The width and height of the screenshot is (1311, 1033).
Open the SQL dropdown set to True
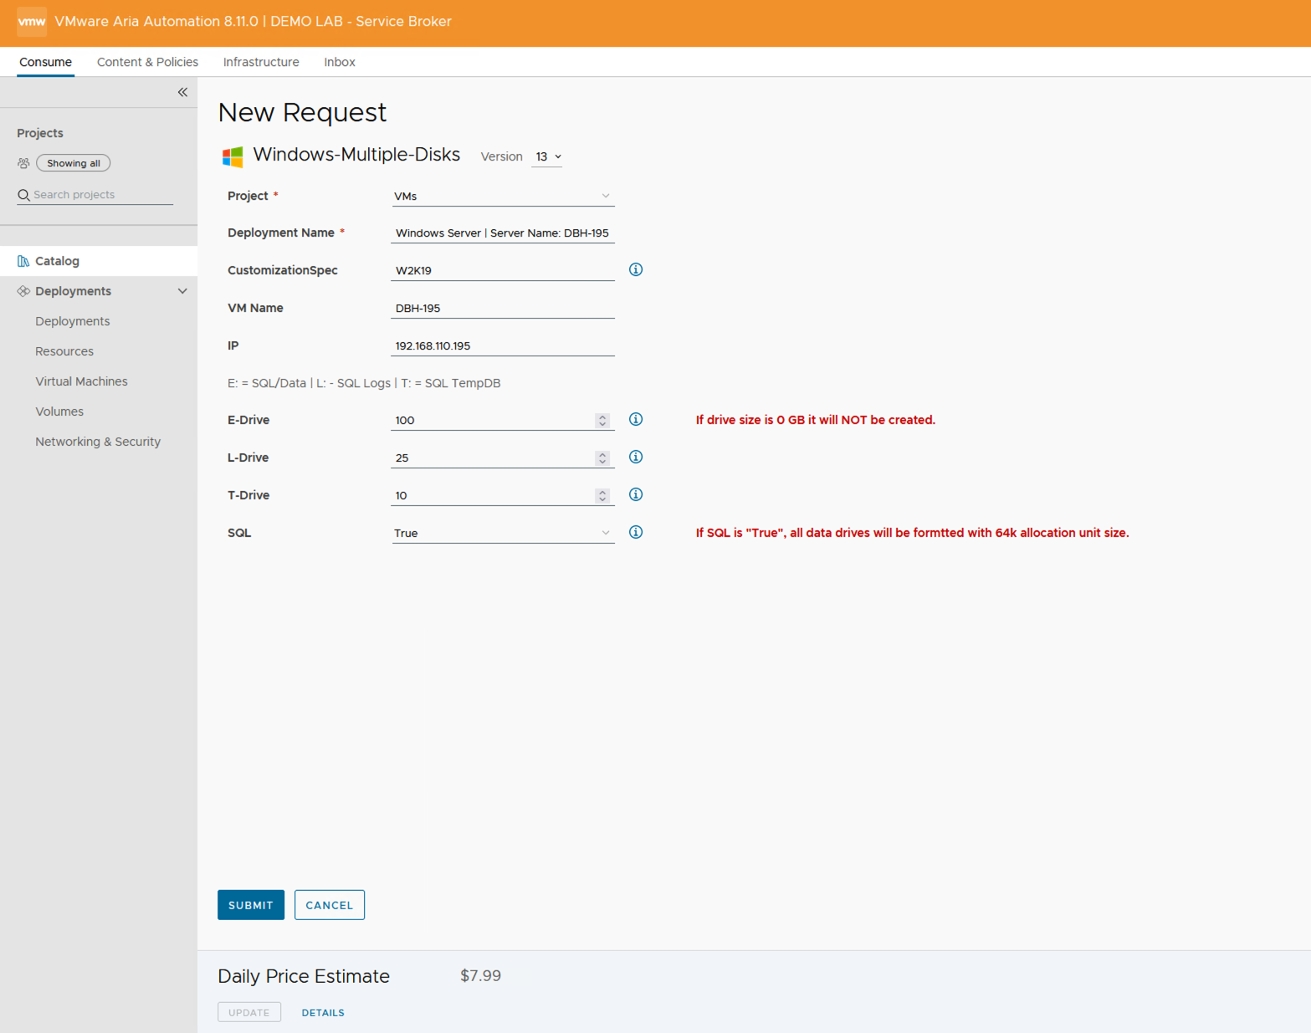pyautogui.click(x=502, y=533)
